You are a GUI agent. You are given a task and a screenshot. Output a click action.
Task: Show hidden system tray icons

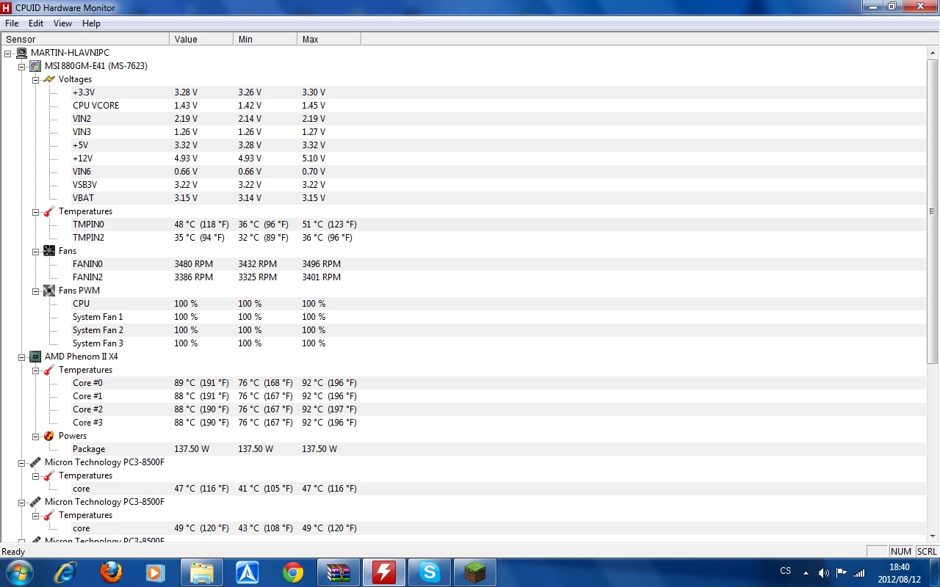click(806, 572)
